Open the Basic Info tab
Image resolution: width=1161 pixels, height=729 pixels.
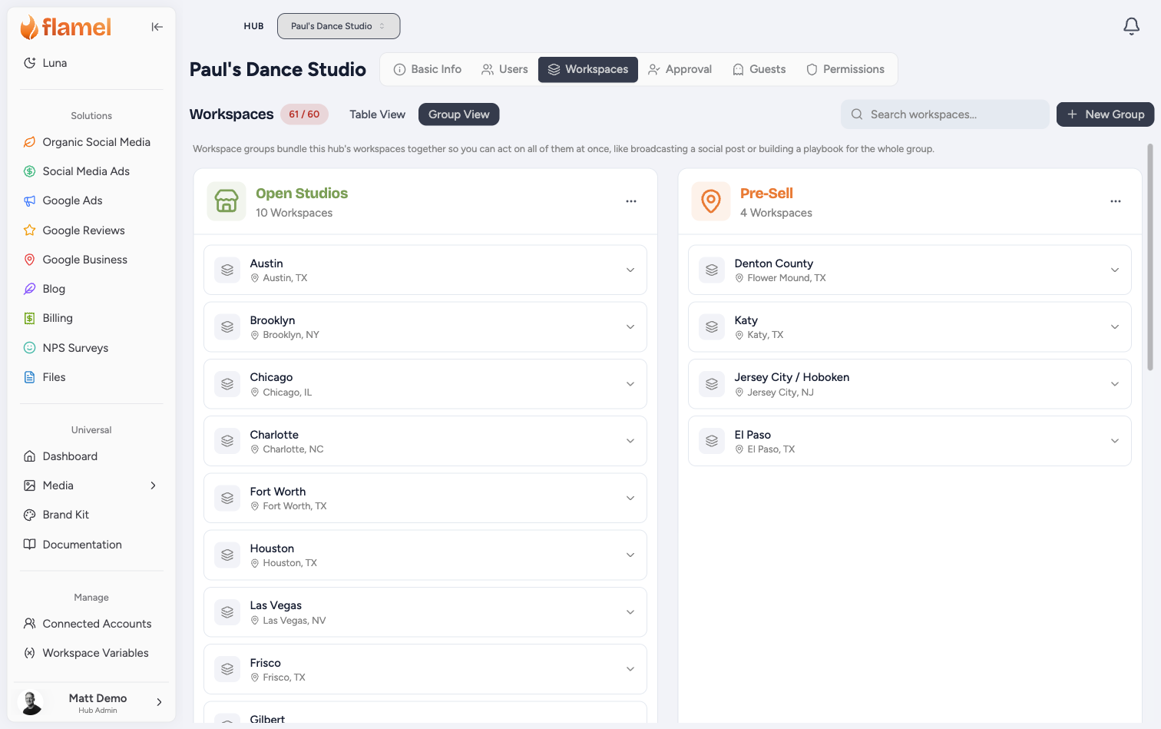click(x=428, y=69)
